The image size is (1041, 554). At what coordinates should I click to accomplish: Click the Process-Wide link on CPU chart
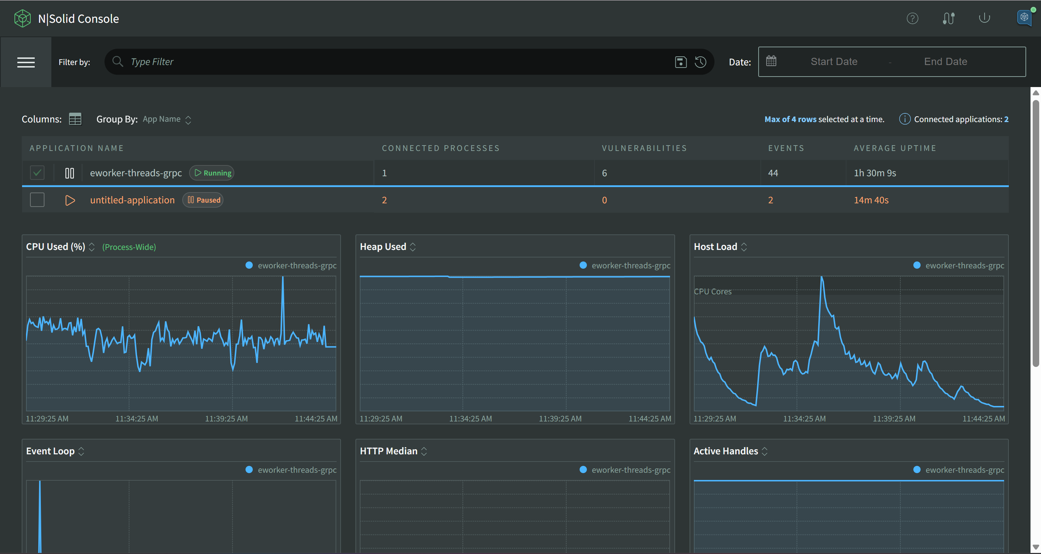coord(129,247)
